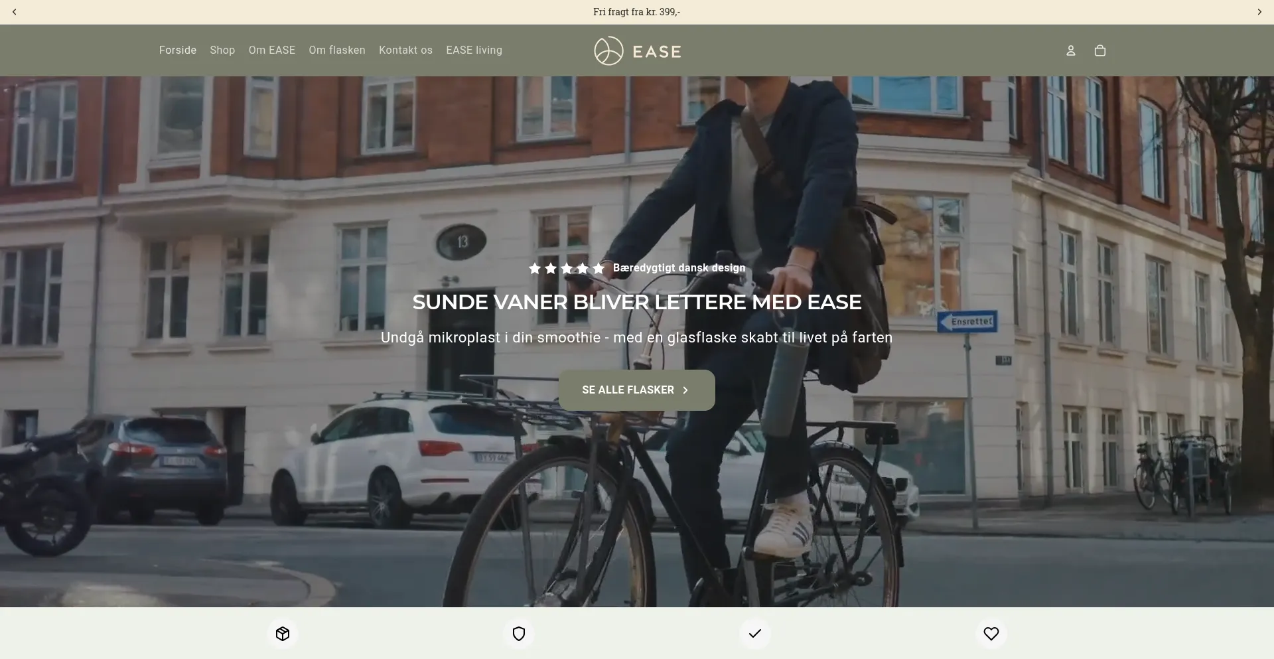
Task: Click headline 'SUNDE VANER BLIVER LETTERE MED EASE'
Action: 637,302
